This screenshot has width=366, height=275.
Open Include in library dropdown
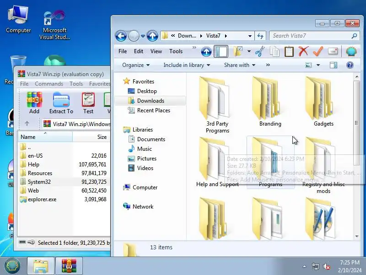pyautogui.click(x=187, y=65)
